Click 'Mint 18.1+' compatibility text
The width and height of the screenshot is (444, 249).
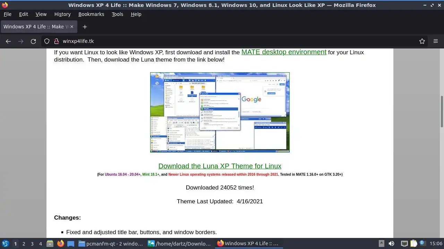click(x=151, y=174)
